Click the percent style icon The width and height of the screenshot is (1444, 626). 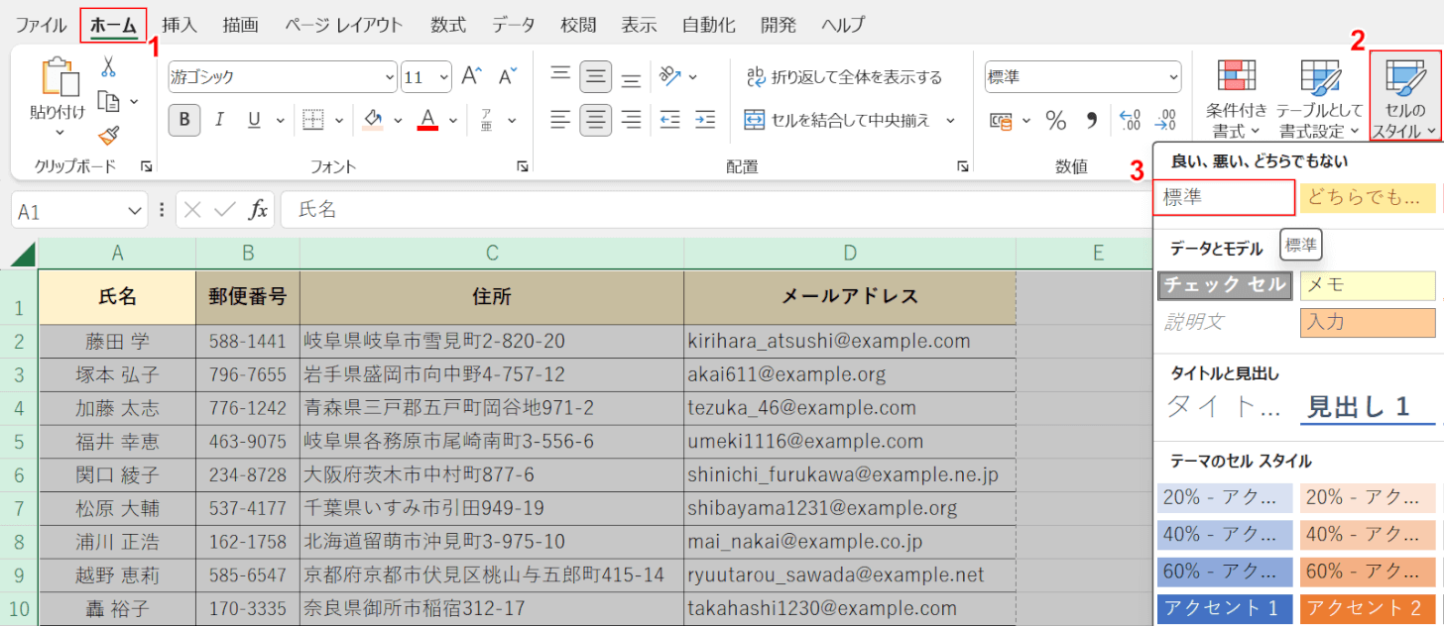1056,121
